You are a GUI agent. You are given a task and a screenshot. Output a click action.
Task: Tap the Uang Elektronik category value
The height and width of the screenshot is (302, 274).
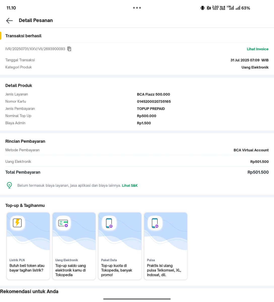pos(255,67)
